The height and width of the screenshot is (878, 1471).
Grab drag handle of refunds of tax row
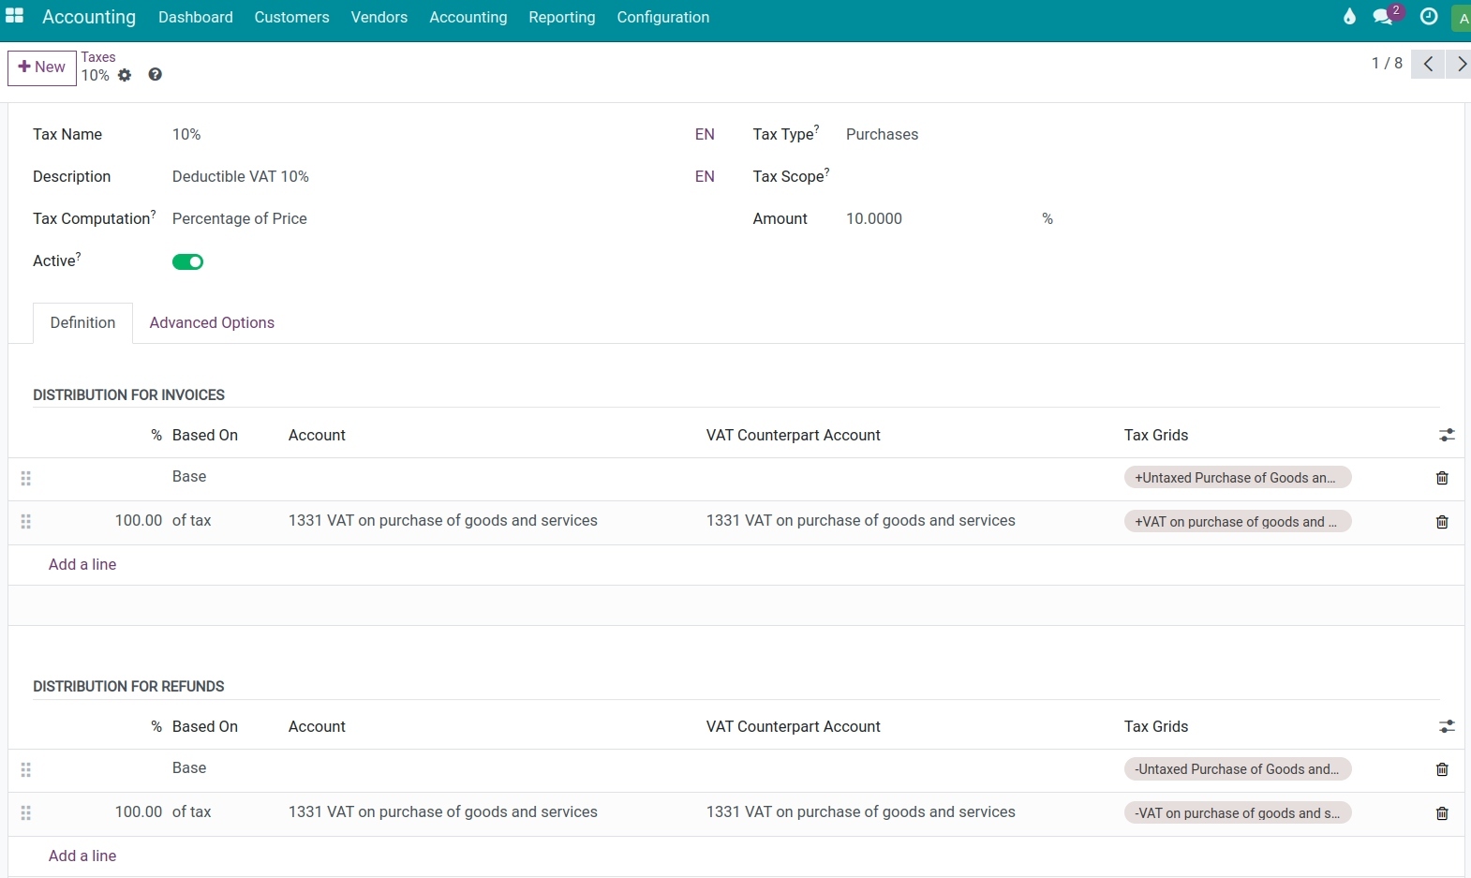click(x=25, y=812)
